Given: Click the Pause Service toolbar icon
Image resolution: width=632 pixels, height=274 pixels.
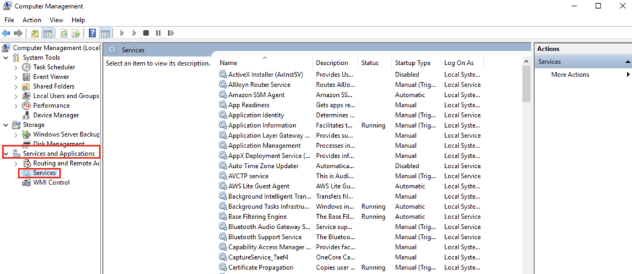Looking at the screenshot, I should pyautogui.click(x=158, y=33).
